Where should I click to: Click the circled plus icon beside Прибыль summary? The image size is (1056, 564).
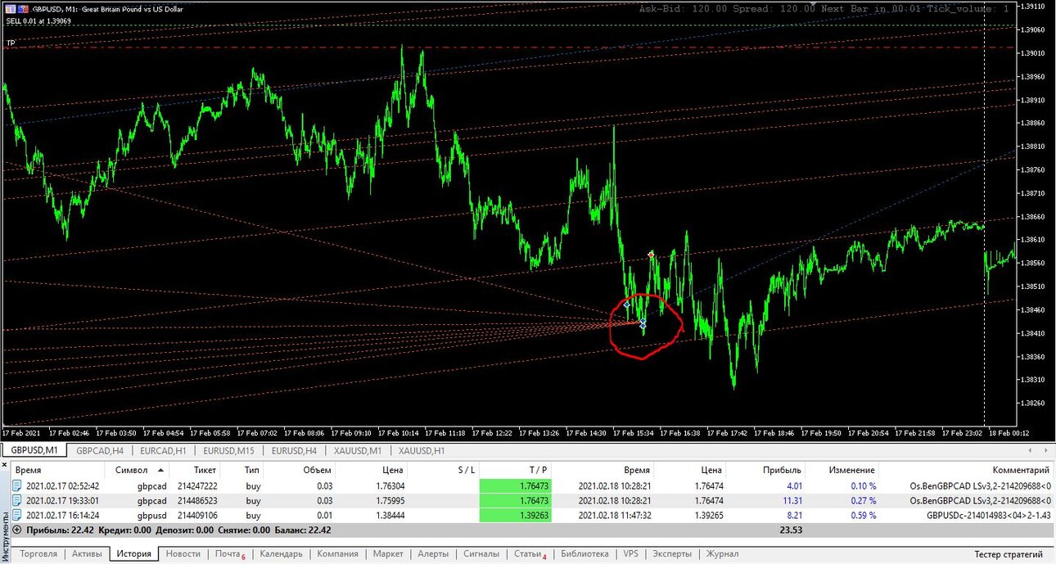point(17,530)
